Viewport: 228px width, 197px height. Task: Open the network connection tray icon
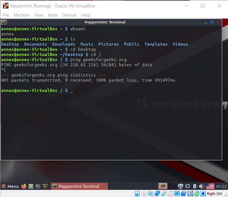coord(188,186)
